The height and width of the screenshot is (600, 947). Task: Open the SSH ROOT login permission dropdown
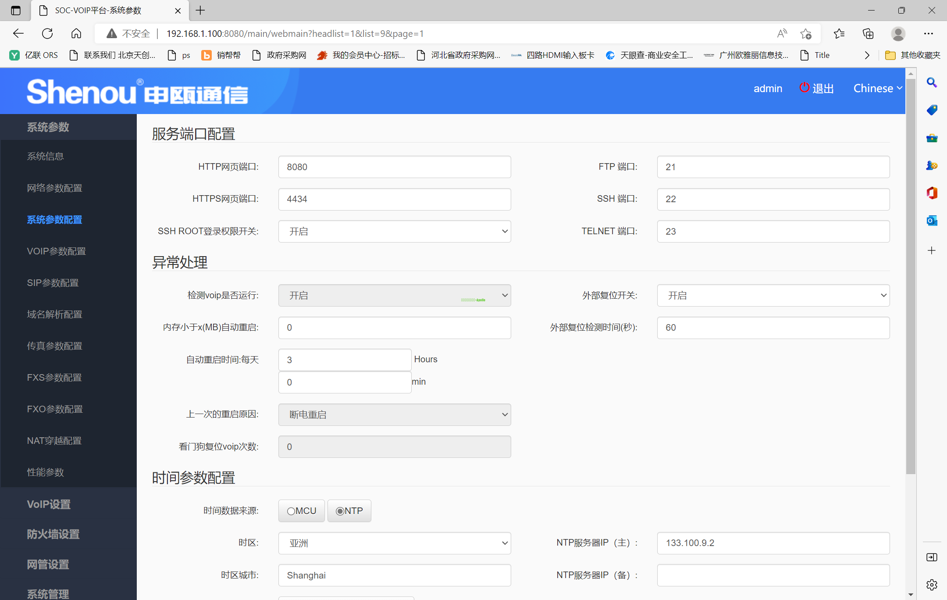(x=395, y=231)
